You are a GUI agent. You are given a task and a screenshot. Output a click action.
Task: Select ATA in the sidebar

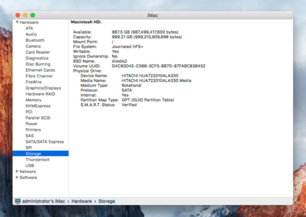coord(29,28)
